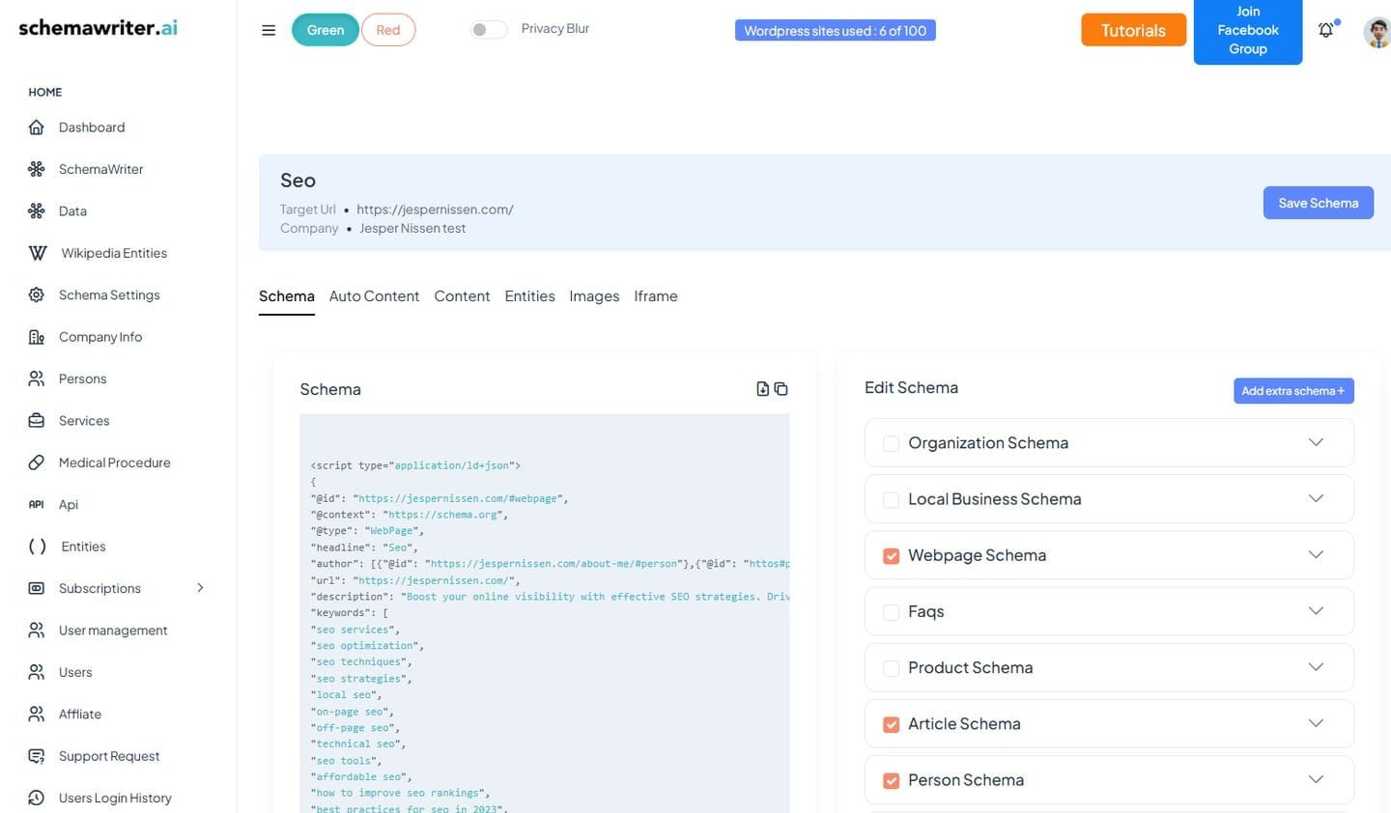Image resolution: width=1391 pixels, height=813 pixels.
Task: Check the Organization Schema checkbox
Action: coord(892,443)
